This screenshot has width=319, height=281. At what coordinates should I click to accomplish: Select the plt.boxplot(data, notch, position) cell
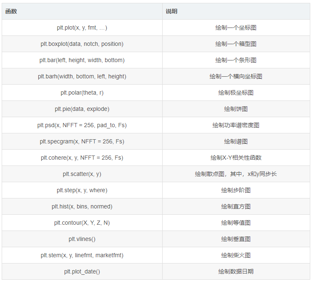[x=82, y=44]
